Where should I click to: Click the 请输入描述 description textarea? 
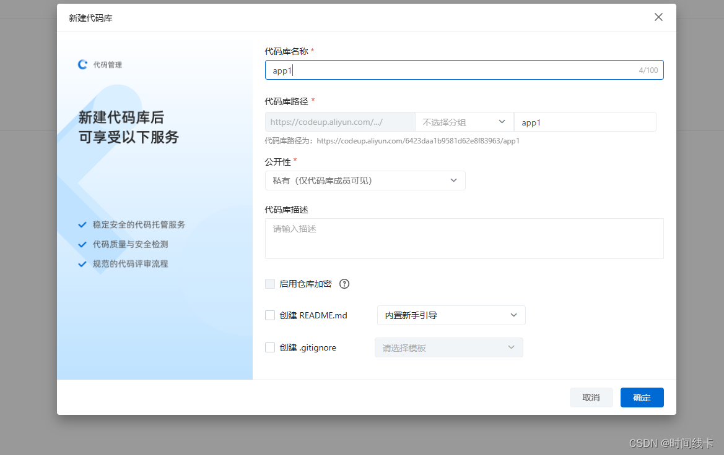(464, 239)
